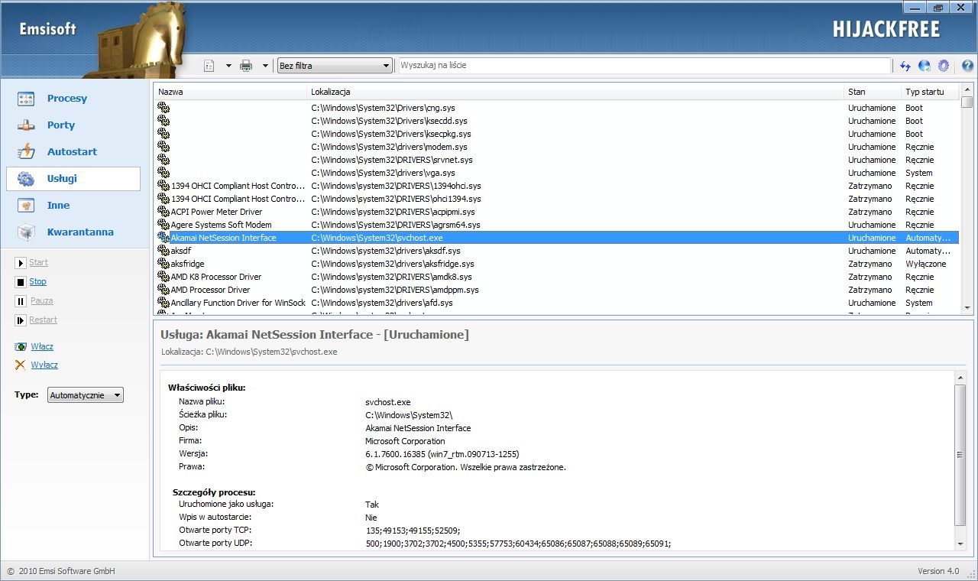
Task: Click the Restart icon in the sidebar
Action: 21,320
